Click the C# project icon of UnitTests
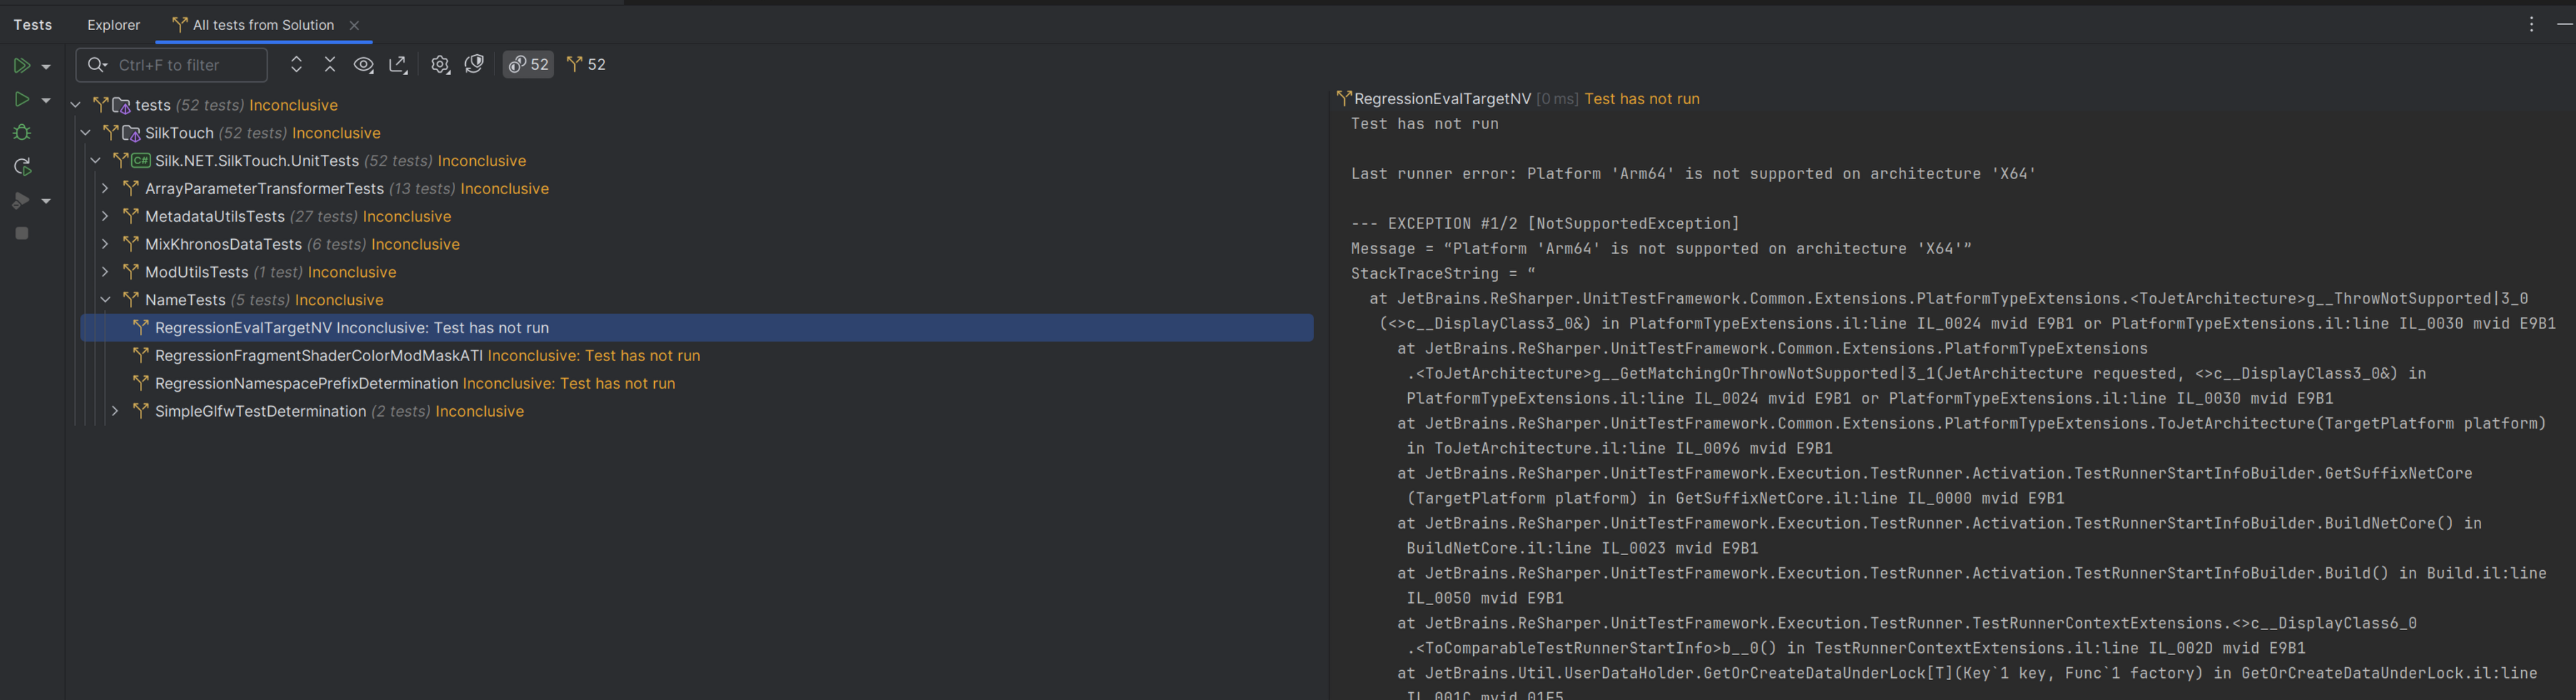The image size is (2576, 700). (x=141, y=161)
